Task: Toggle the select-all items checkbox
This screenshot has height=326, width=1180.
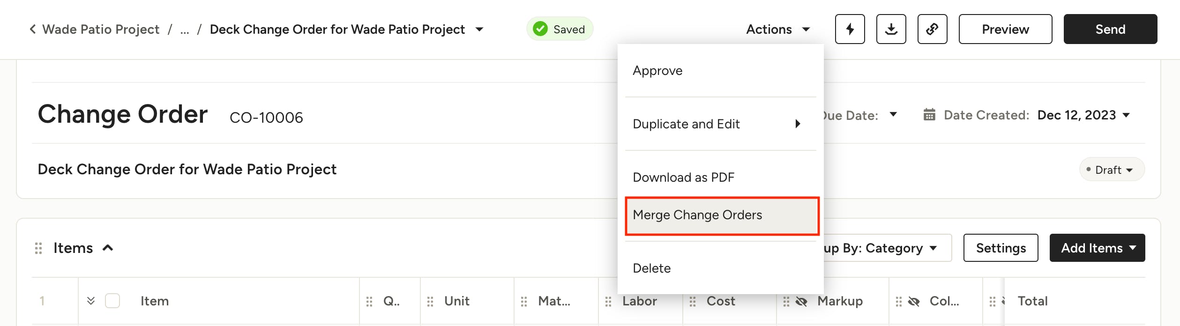Action: coord(112,301)
